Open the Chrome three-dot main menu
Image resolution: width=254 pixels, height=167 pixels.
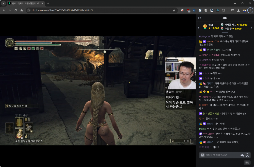pyautogui.click(x=250, y=10)
